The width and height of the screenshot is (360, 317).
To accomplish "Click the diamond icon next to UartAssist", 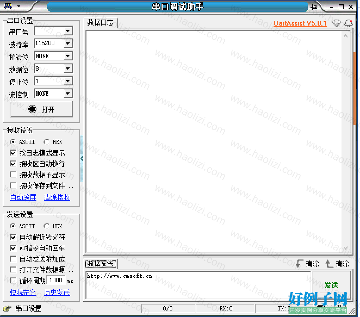I will pyautogui.click(x=336, y=23).
